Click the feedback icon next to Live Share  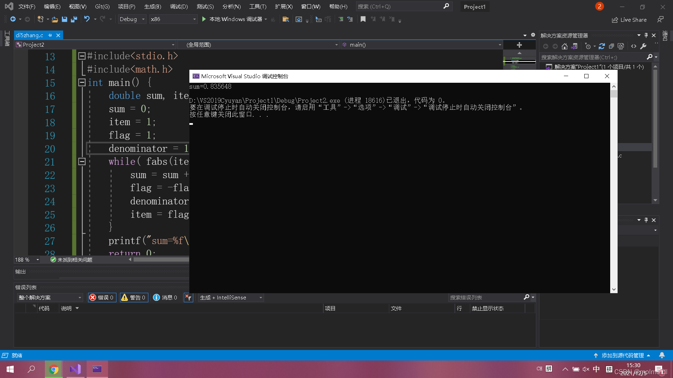point(660,20)
